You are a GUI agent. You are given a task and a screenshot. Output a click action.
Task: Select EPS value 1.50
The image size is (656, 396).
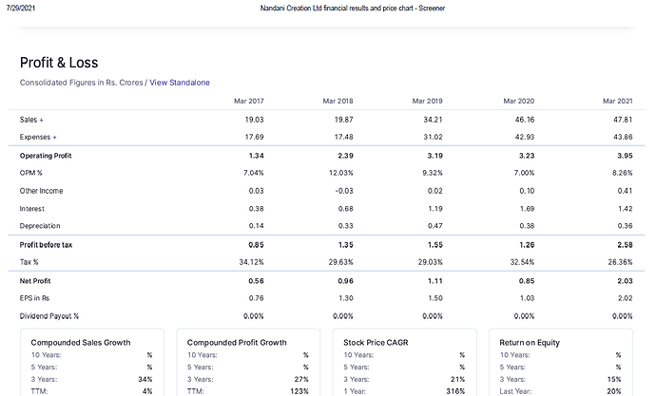435,298
